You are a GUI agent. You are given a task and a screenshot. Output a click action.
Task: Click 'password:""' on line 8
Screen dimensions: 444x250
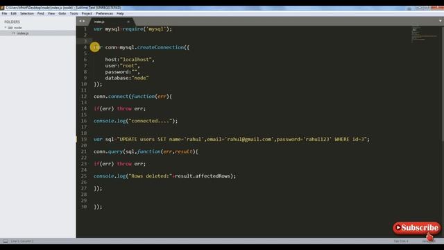(121, 72)
